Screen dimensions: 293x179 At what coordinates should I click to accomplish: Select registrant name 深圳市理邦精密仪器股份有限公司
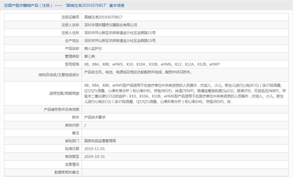pyautogui.click(x=111, y=25)
